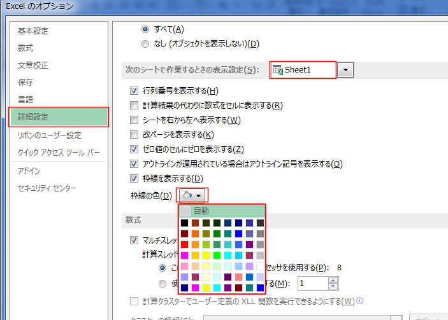Screen dimensions: 448x320
Task: Select 言語 in the options sidebar
Action: point(25,99)
